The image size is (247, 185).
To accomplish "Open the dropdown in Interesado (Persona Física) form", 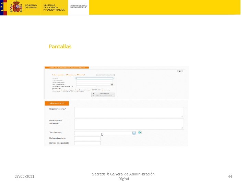I will point(112,85).
